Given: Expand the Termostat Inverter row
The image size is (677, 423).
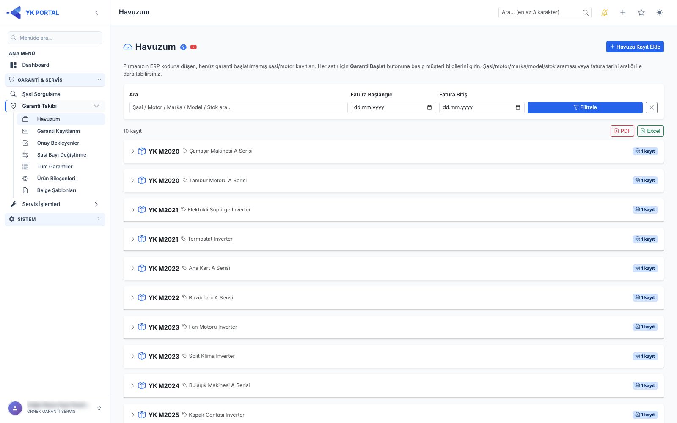Looking at the screenshot, I should [394, 239].
